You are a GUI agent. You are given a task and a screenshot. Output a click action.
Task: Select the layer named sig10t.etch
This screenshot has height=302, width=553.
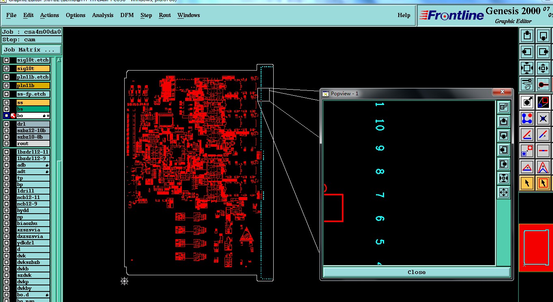33,60
